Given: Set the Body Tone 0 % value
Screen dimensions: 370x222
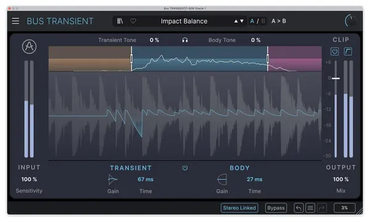Looking at the screenshot, I should click(x=256, y=40).
